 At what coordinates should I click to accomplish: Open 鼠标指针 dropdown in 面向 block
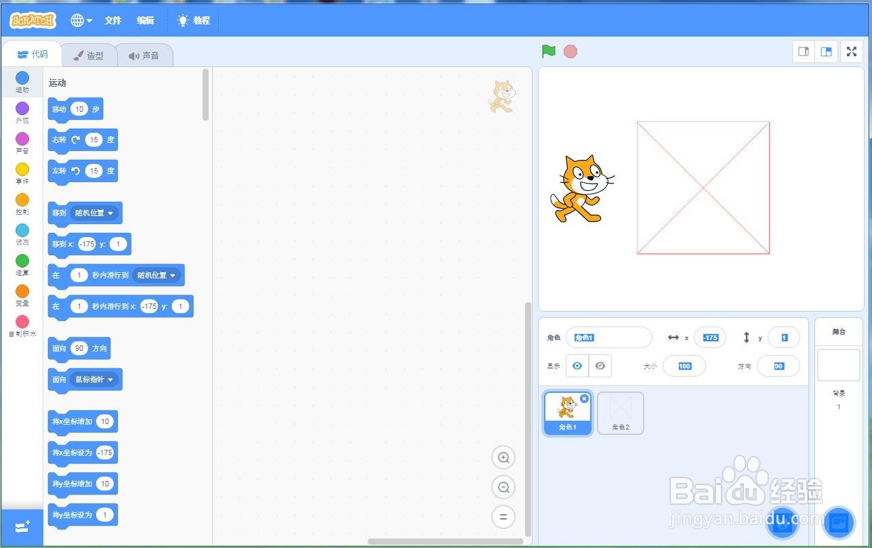[94, 379]
